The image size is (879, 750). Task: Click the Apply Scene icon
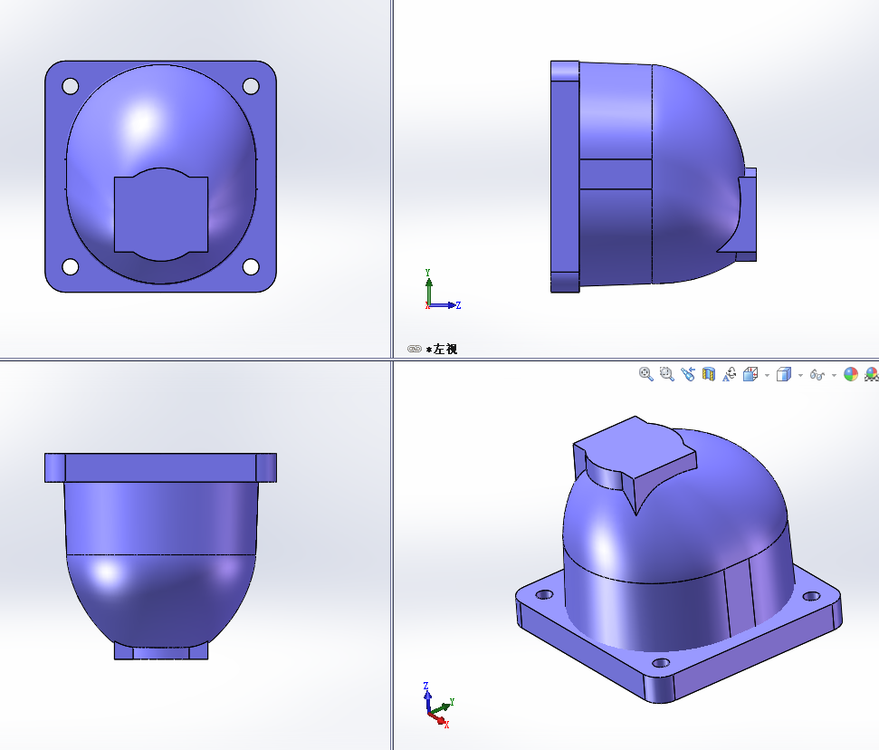(871, 374)
